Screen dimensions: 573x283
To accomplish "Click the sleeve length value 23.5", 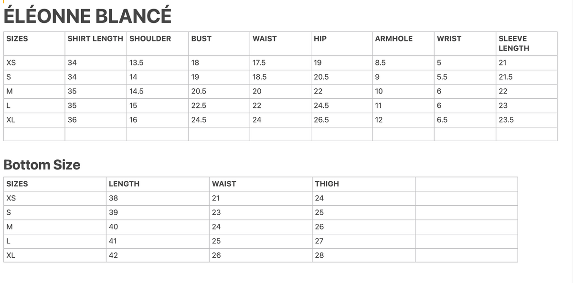I will [x=506, y=120].
